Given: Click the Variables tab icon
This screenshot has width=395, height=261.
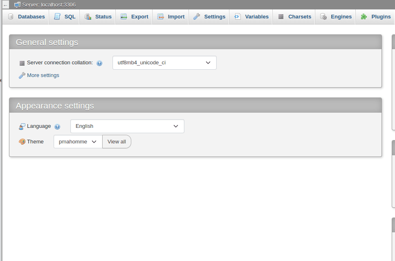Looking at the screenshot, I should (x=237, y=17).
